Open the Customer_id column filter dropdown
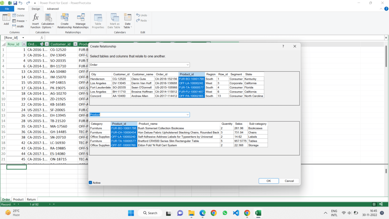The image size is (389, 219). (x=75, y=44)
